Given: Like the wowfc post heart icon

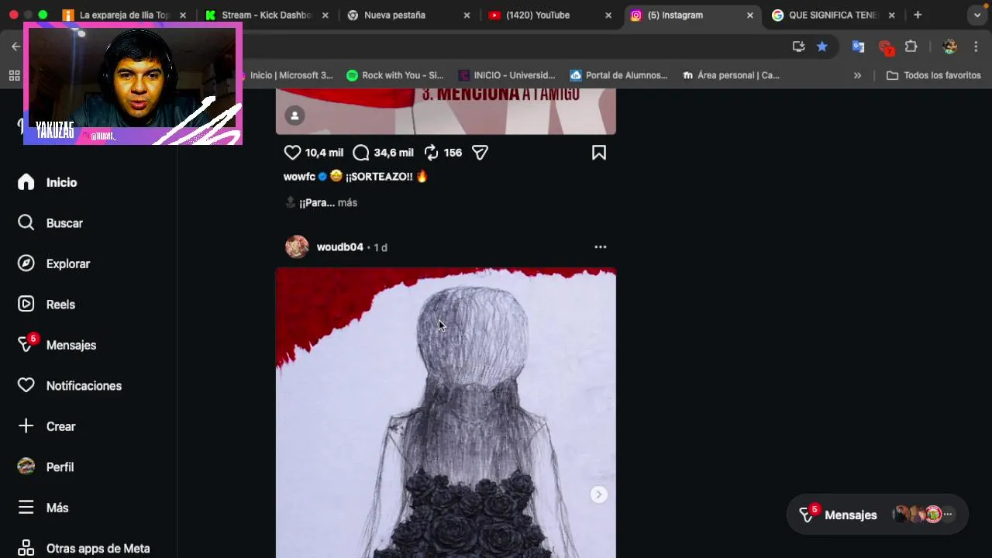Looking at the screenshot, I should pos(292,153).
